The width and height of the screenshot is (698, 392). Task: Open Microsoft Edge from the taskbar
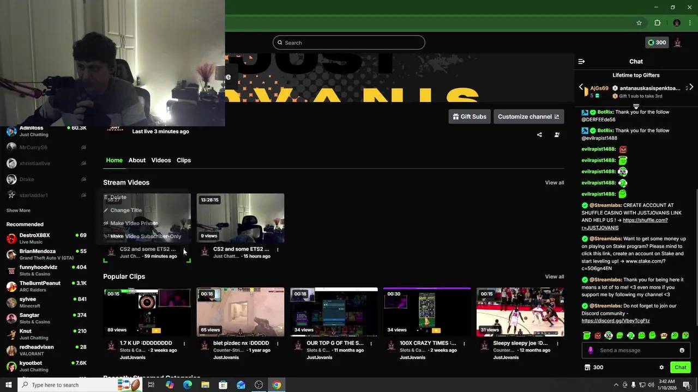click(187, 385)
